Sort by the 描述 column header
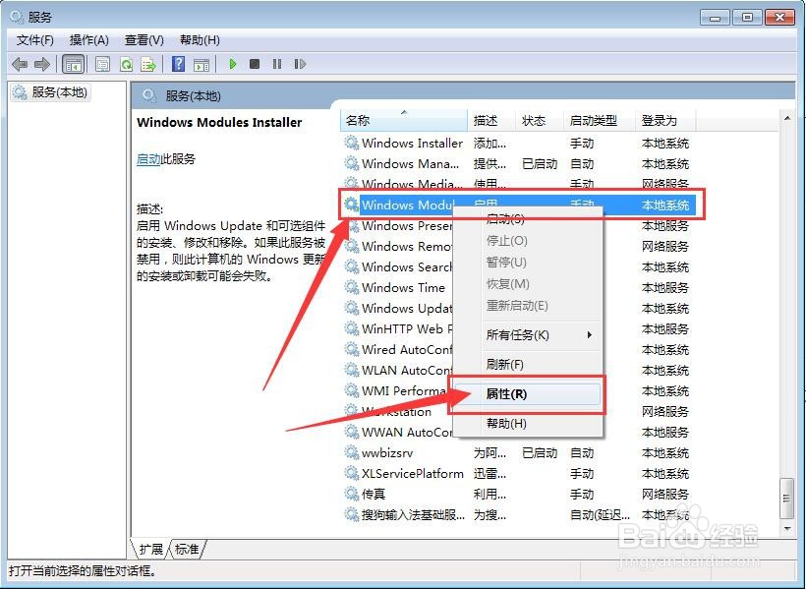806x589 pixels. tap(491, 120)
